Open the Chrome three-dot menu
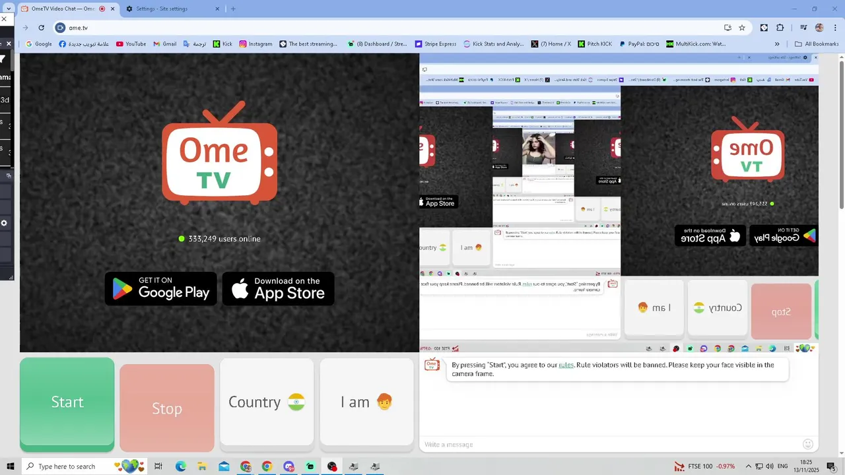The width and height of the screenshot is (845, 475). (x=835, y=28)
